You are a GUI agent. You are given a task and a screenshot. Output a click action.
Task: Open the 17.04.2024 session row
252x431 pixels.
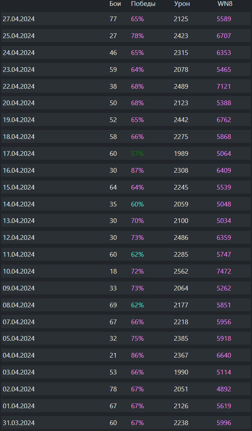click(18, 153)
